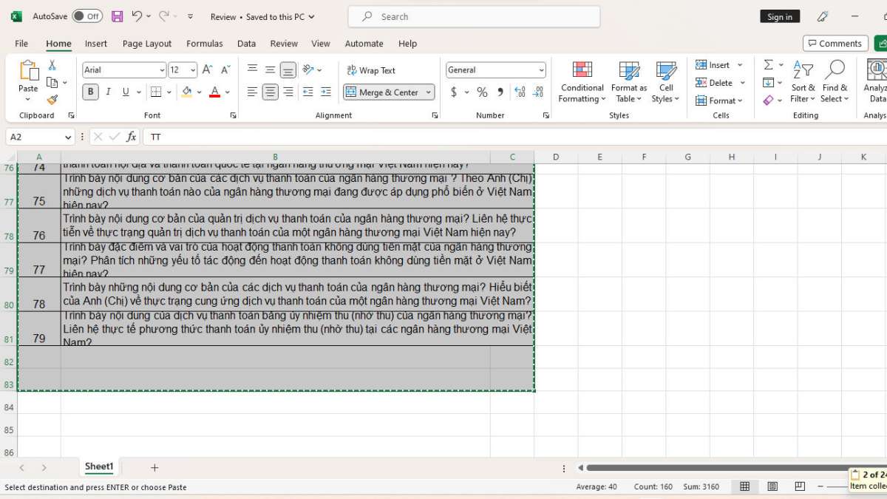
Task: Open the Comments pane
Action: click(x=836, y=44)
